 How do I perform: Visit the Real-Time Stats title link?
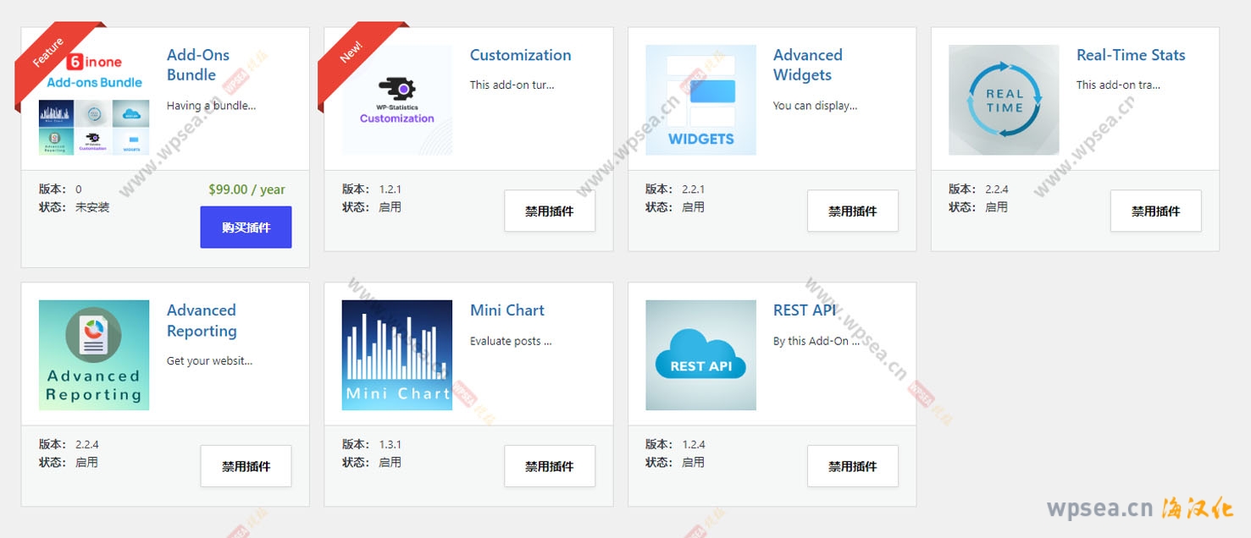click(x=1131, y=55)
